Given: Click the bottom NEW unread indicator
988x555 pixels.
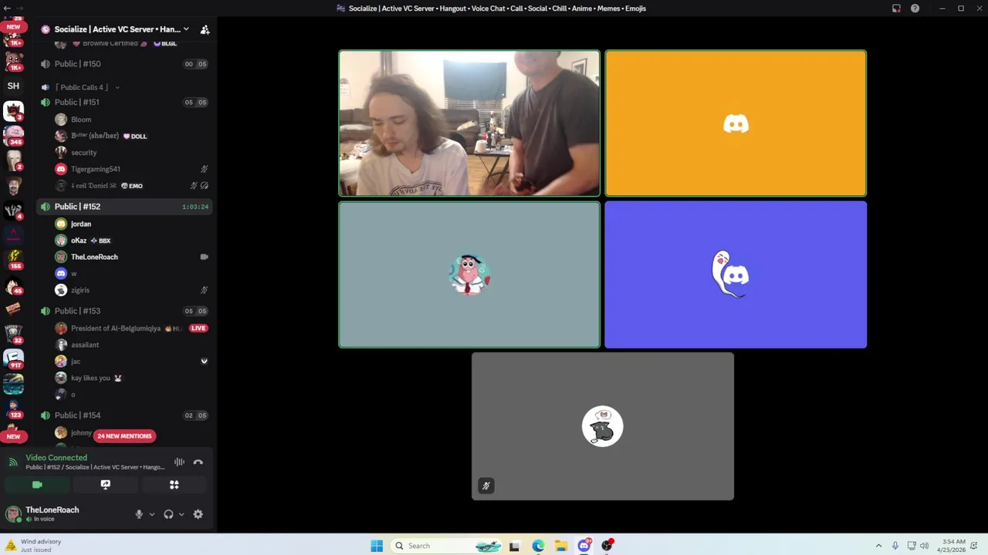Looking at the screenshot, I should pos(13,436).
